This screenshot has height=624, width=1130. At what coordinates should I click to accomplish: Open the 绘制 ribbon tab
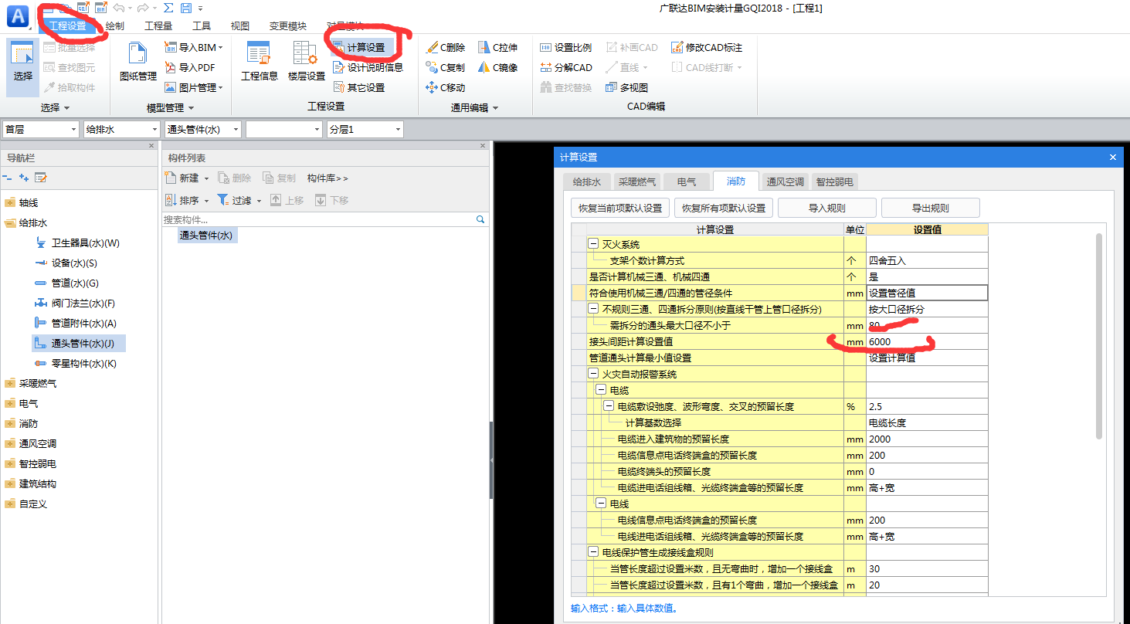click(114, 25)
